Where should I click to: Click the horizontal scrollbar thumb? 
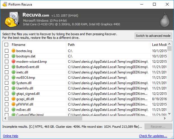45,118
